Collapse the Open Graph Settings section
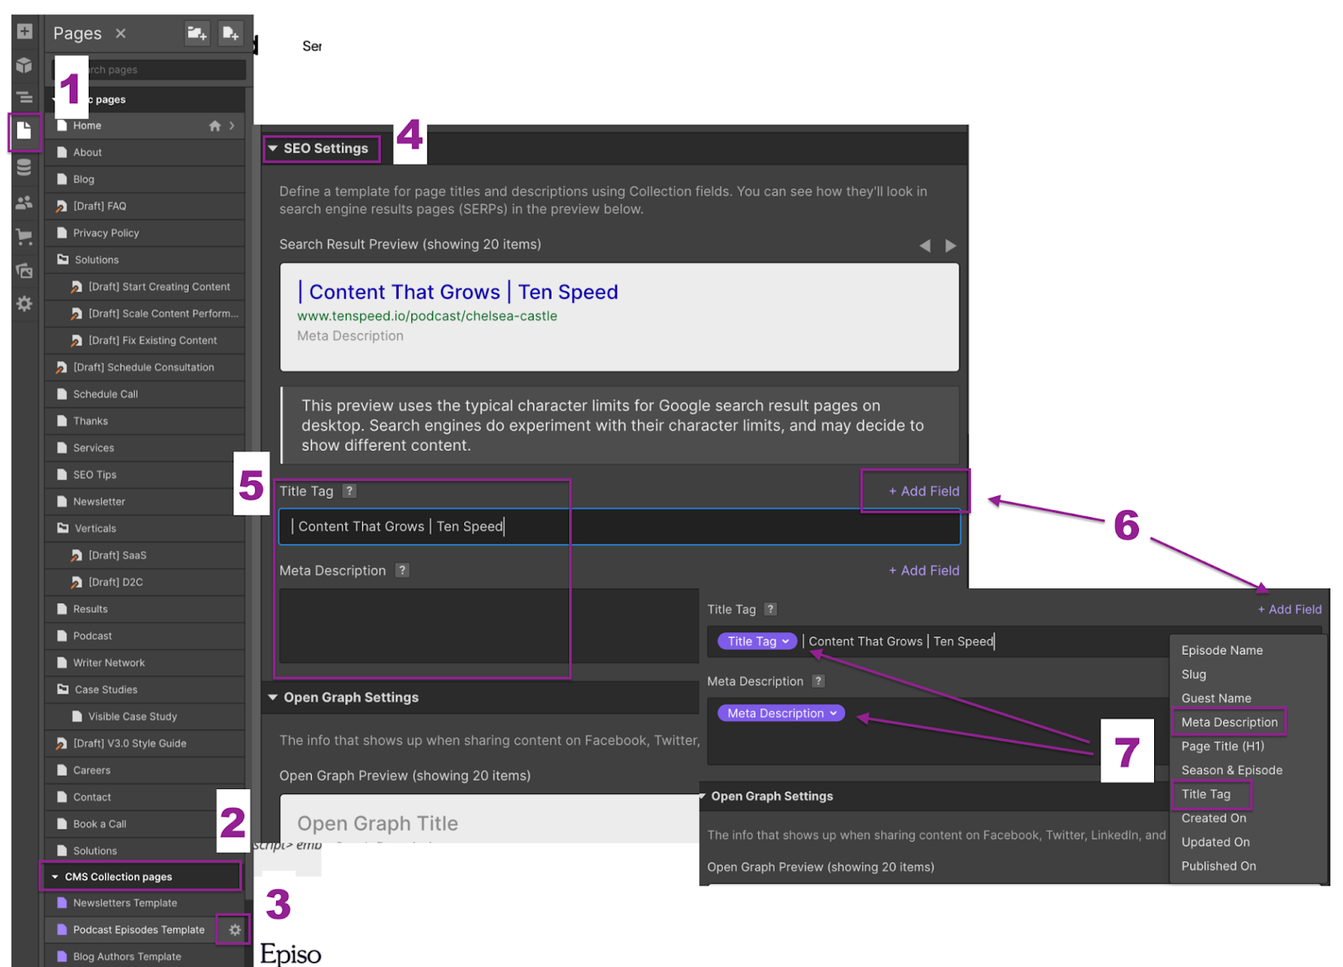 tap(273, 698)
